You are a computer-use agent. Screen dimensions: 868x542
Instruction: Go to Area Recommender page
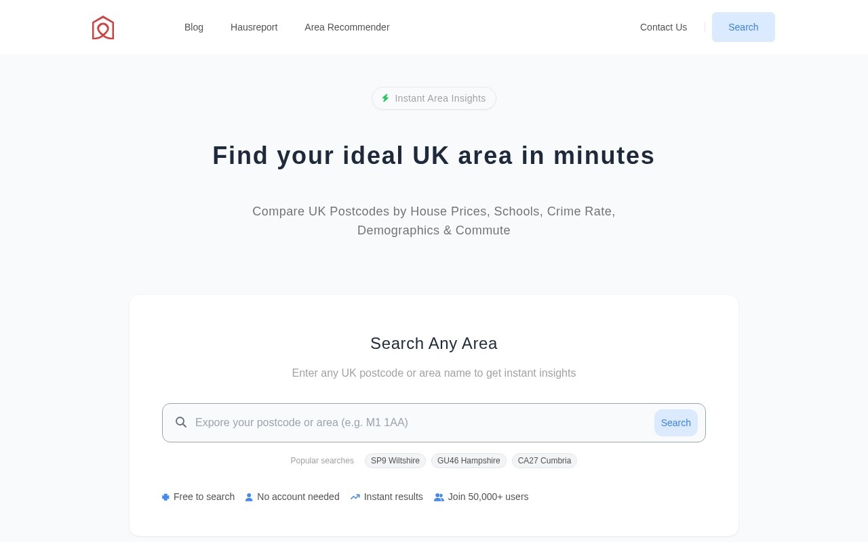[347, 27]
